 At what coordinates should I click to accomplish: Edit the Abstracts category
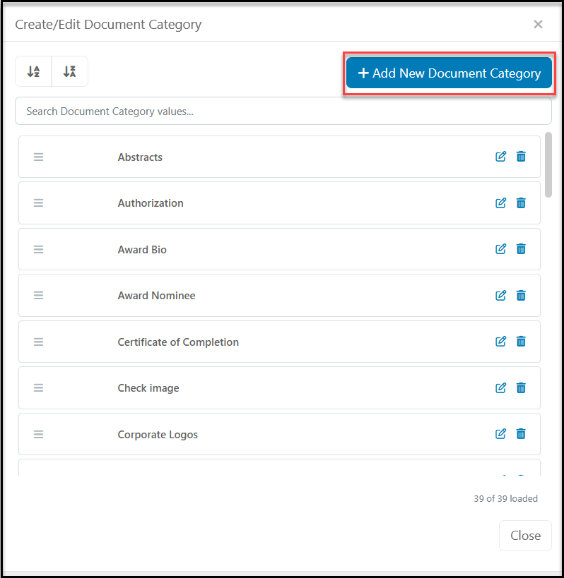click(500, 157)
